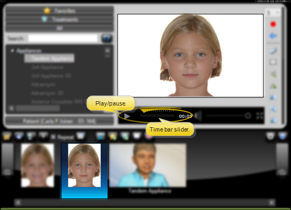Toggle fullscreen on the video player
The height and width of the screenshot is (210, 291).
[x=260, y=116]
